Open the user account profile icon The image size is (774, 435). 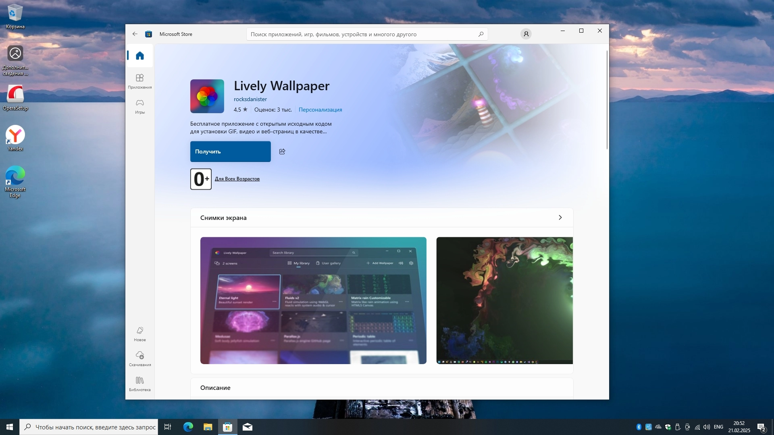(526, 34)
